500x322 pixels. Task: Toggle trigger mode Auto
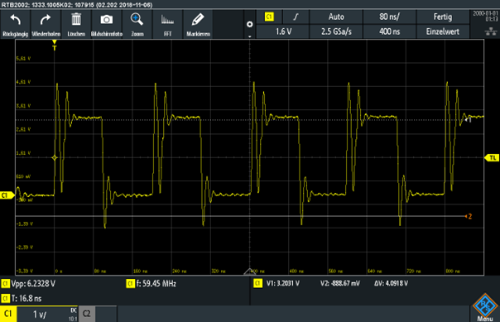[336, 17]
